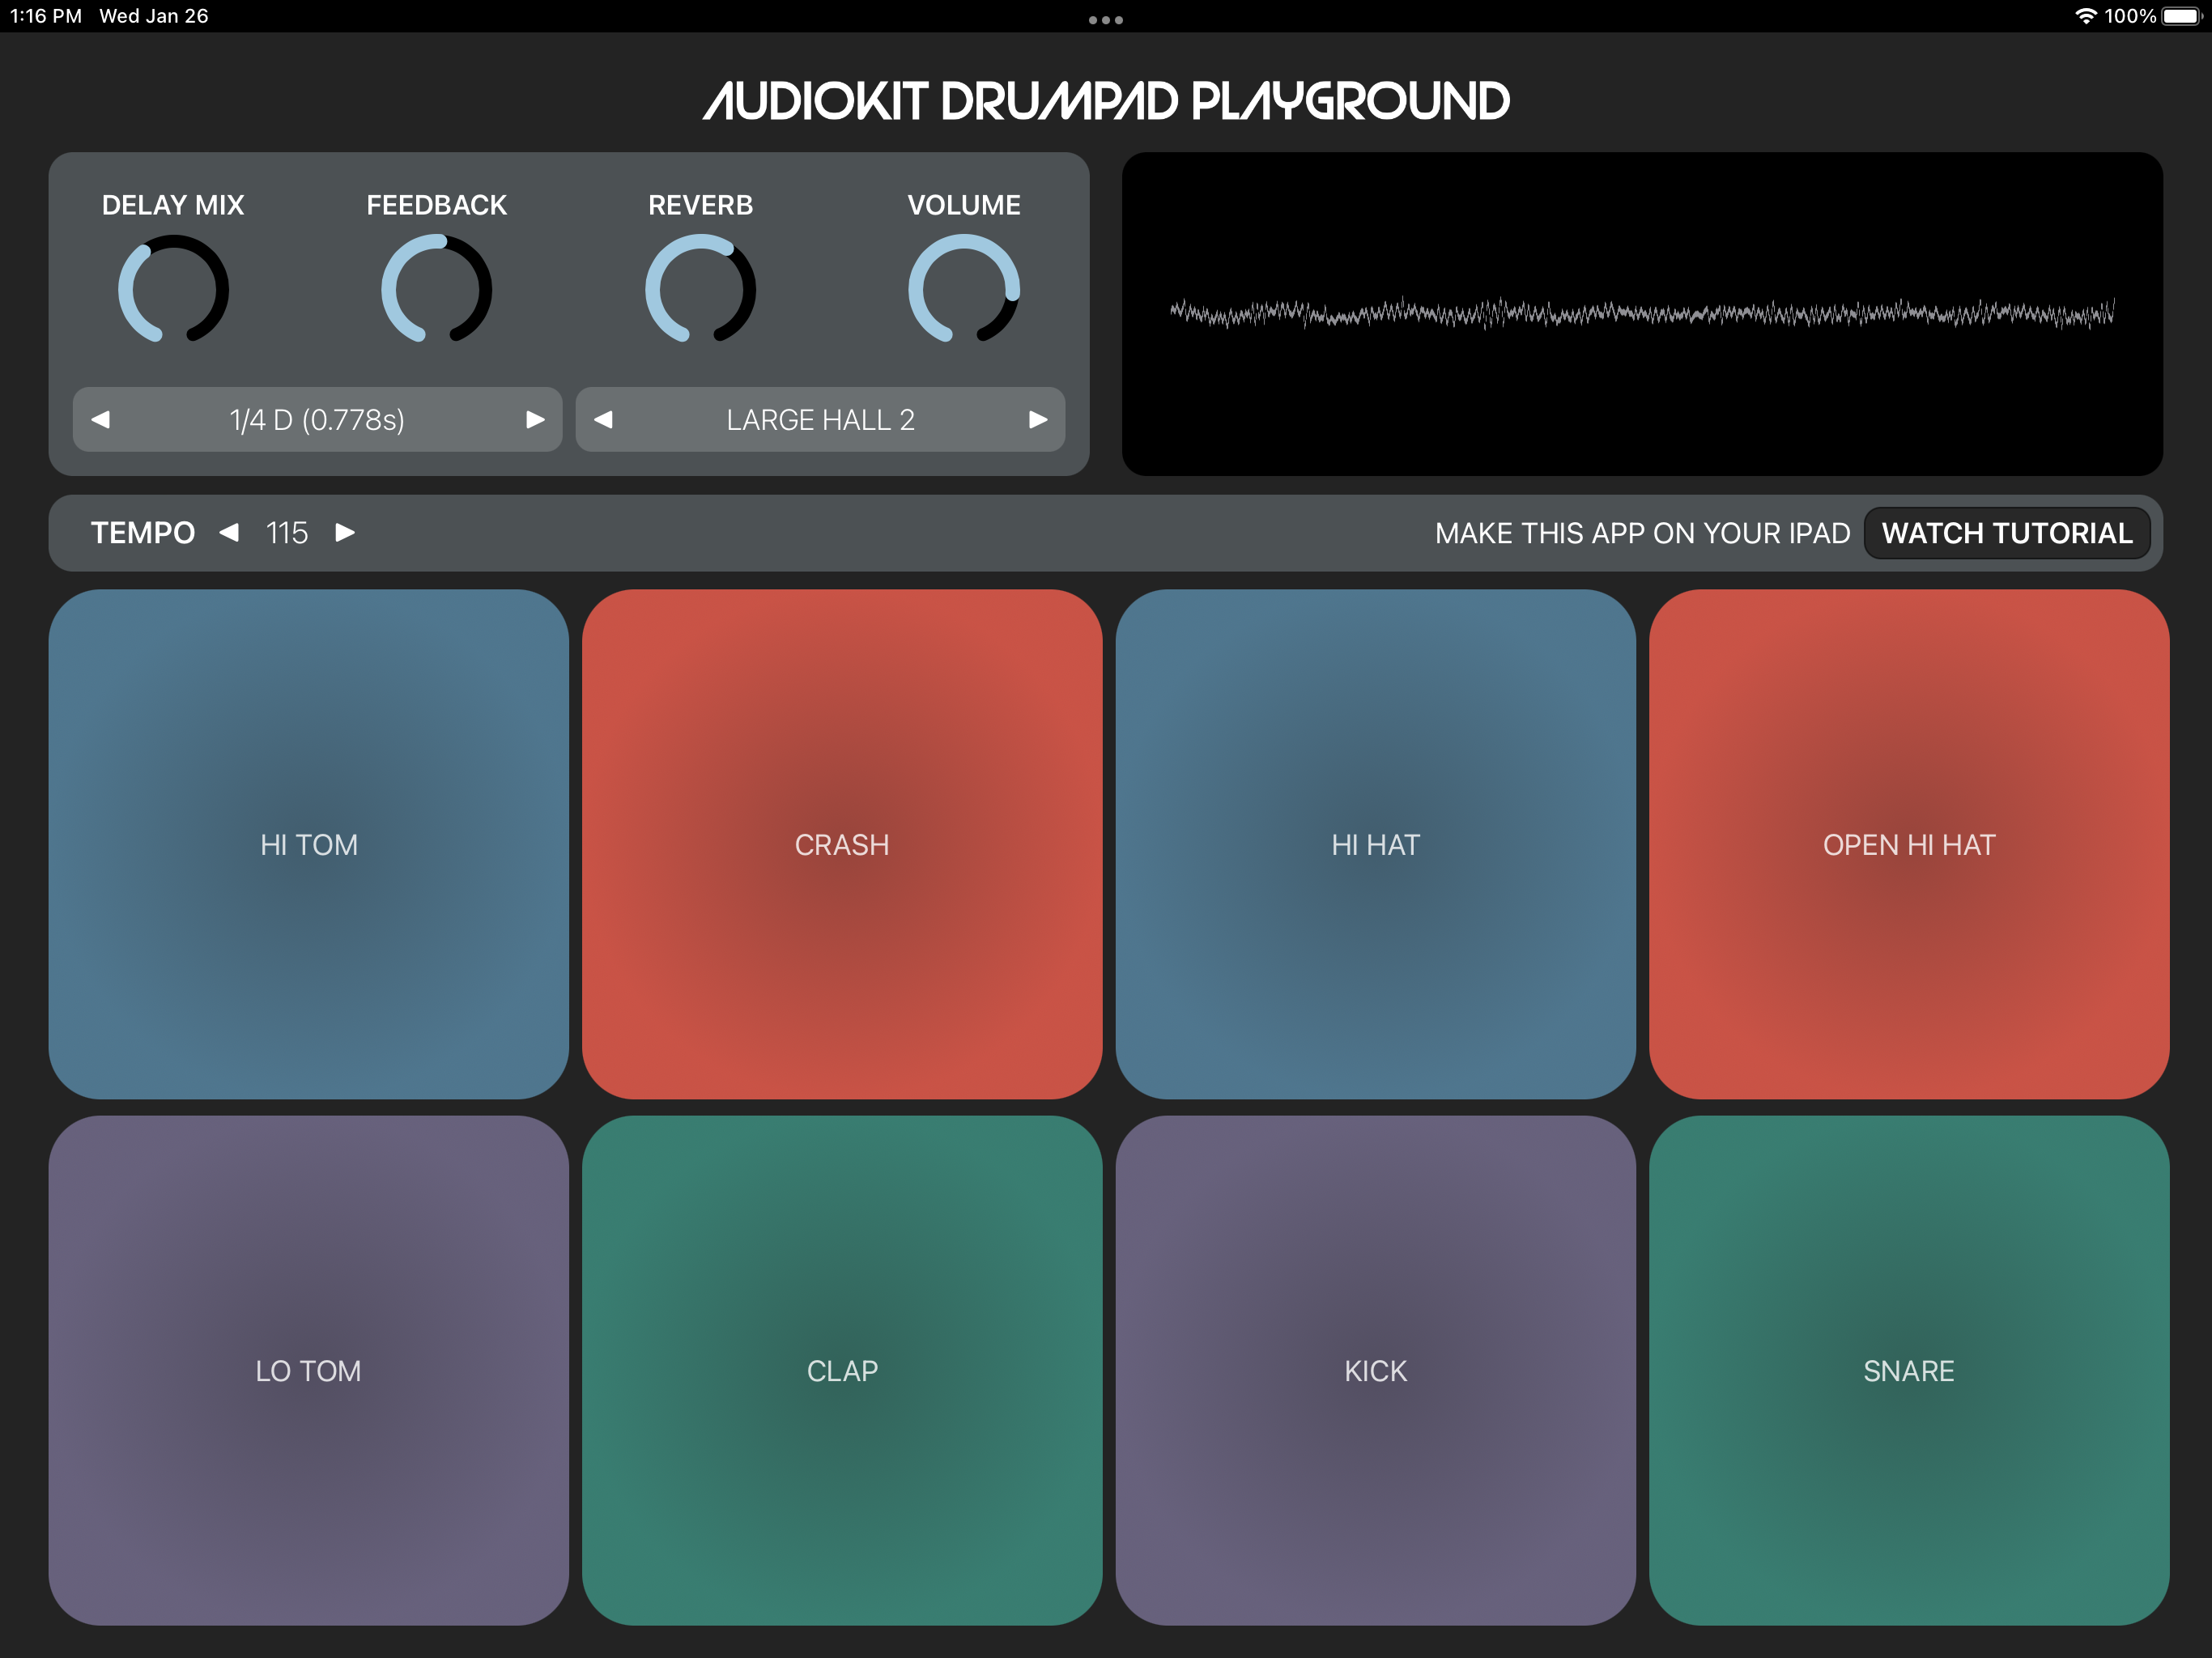
Task: Click the waveform display
Action: (x=1642, y=314)
